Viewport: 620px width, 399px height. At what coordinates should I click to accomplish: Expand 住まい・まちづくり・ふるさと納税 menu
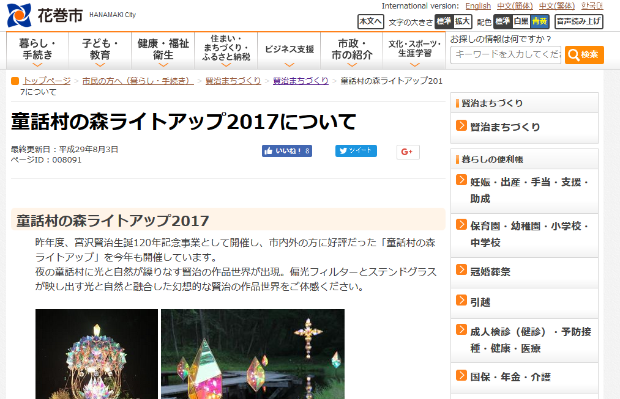[226, 51]
